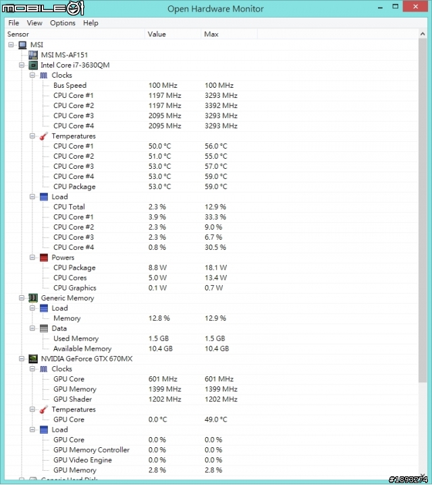This screenshot has height=485, width=432.
Task: Collapse the CPU Temperatures group
Action: tap(32, 136)
